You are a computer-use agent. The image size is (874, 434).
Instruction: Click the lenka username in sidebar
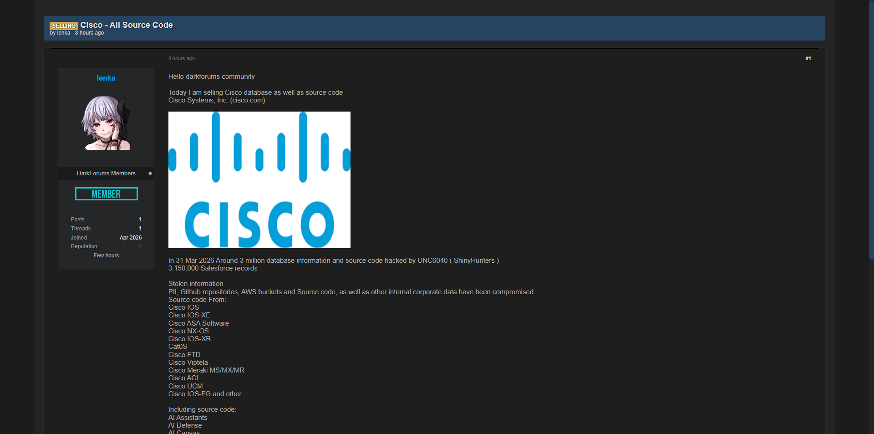click(x=106, y=78)
